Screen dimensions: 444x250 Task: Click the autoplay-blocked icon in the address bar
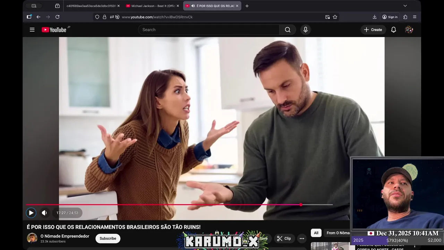[117, 17]
